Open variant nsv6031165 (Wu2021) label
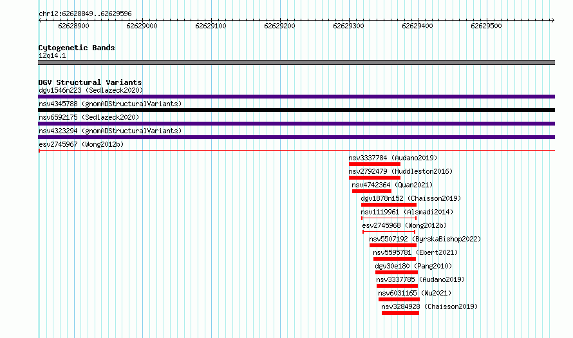The height and width of the screenshot is (338, 573). (x=415, y=293)
